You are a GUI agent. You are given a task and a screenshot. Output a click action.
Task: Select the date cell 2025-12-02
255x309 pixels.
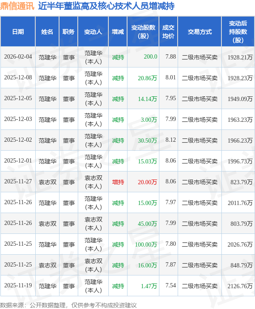pos(18,140)
